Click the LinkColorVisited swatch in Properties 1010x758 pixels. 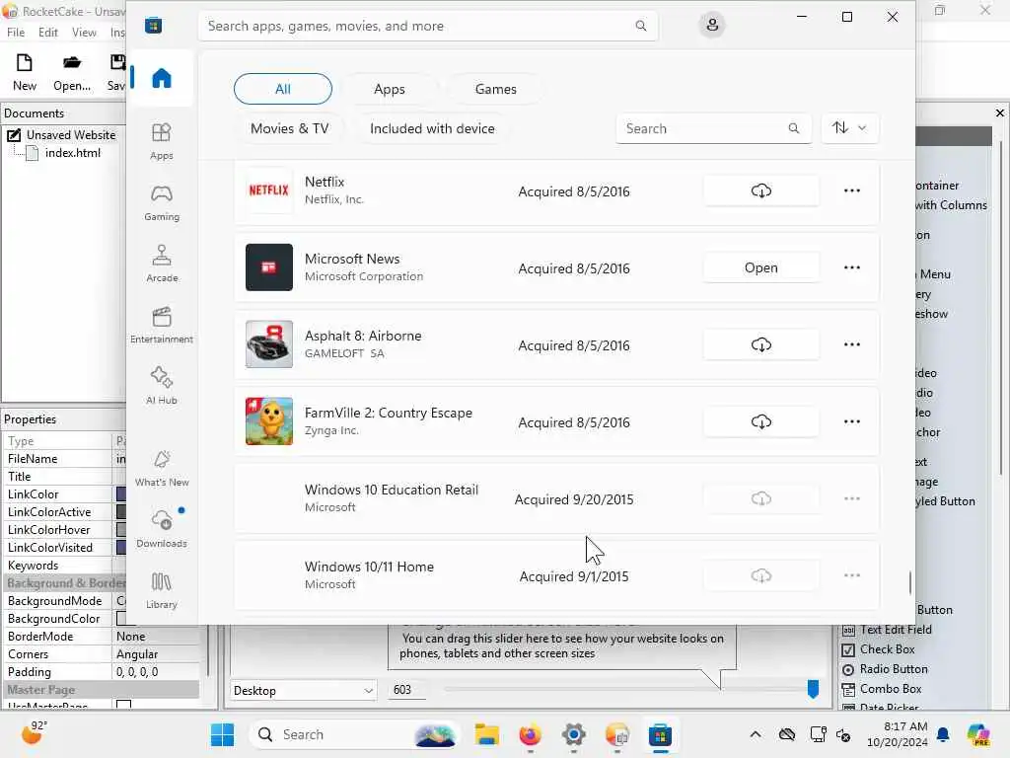coord(121,547)
